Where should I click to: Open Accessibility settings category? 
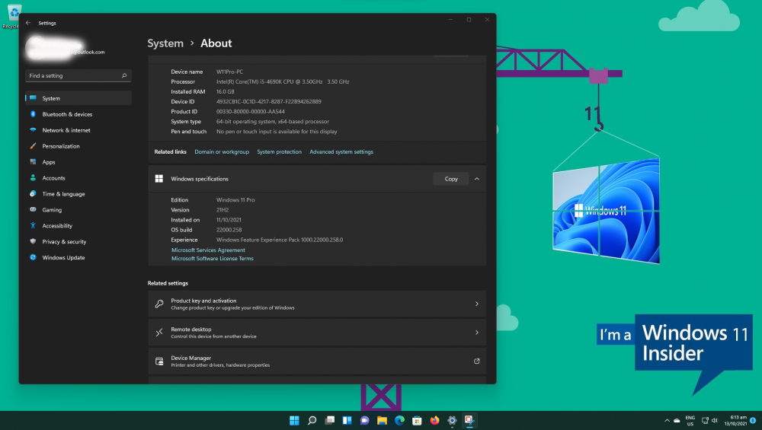tap(78, 226)
